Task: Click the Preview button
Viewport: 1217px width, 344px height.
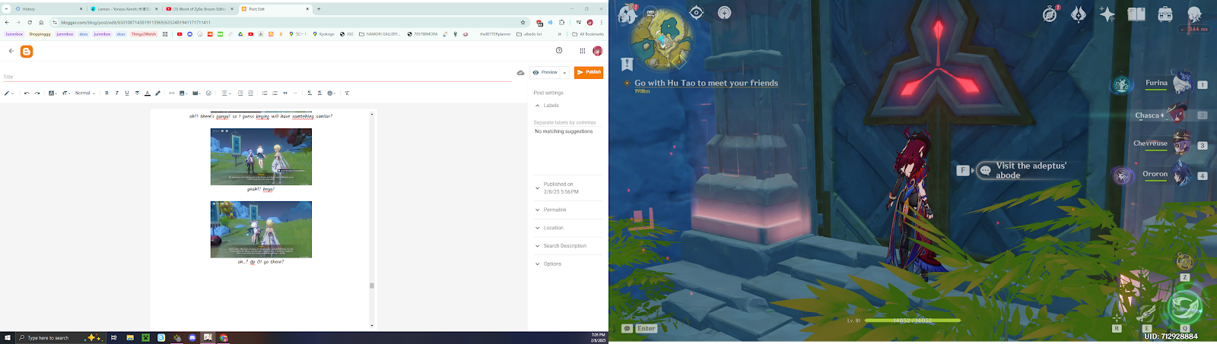Action: point(545,72)
